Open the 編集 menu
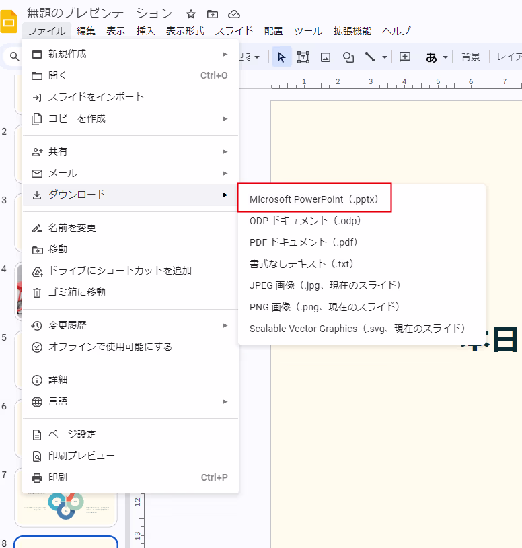 point(86,31)
